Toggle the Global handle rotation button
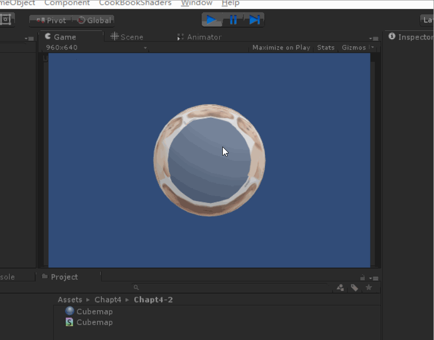 tap(93, 20)
